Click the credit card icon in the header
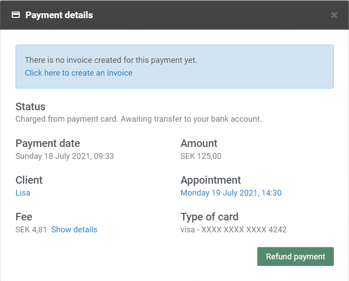Screen dimensions: 349x281 click(x=16, y=15)
